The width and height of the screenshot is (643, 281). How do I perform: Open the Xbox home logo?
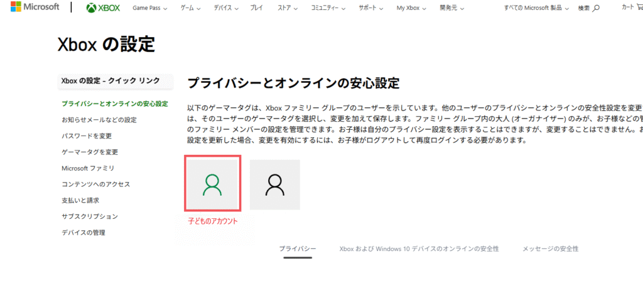click(104, 8)
